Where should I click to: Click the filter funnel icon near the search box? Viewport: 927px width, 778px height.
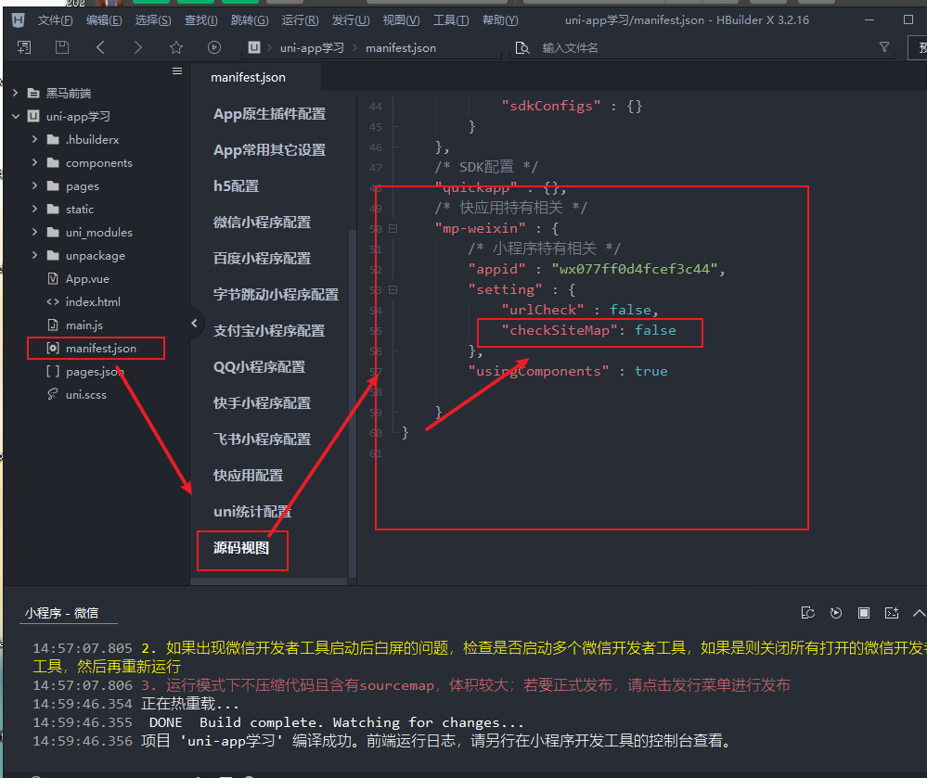click(x=884, y=47)
